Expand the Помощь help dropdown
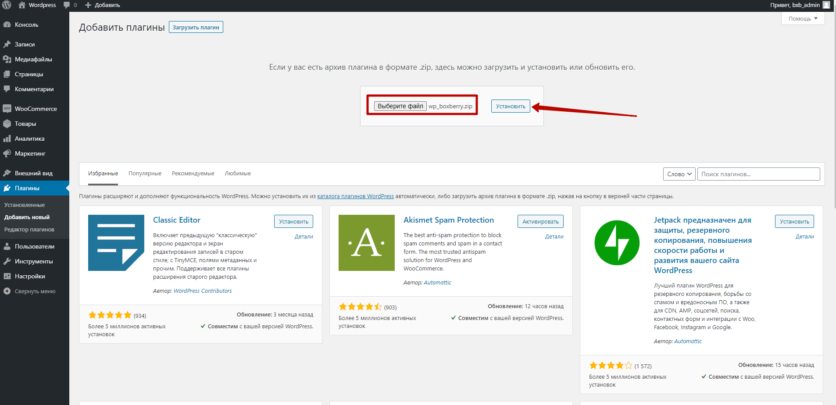This screenshot has width=836, height=405. click(803, 18)
